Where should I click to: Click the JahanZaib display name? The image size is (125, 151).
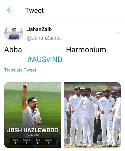coord(39,29)
